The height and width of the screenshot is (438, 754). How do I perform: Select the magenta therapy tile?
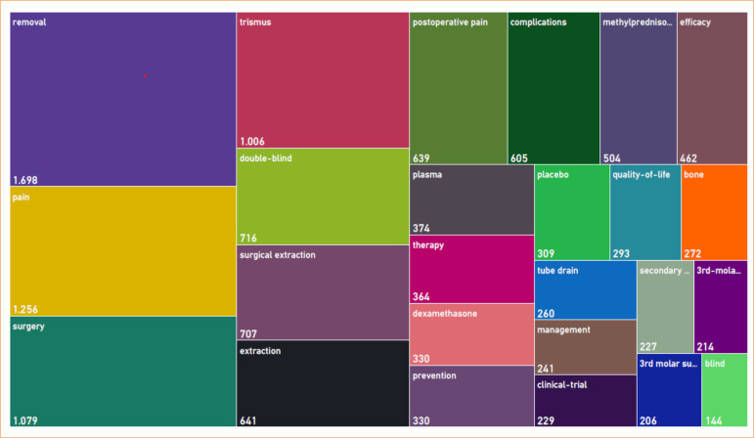(471, 269)
